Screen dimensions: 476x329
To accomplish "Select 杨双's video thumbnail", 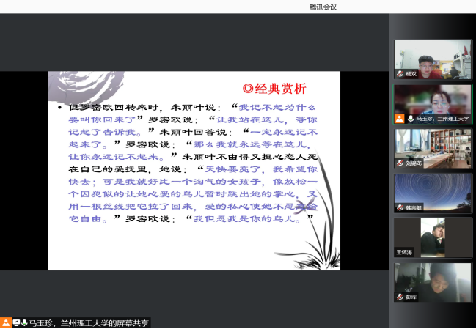I will [433, 59].
